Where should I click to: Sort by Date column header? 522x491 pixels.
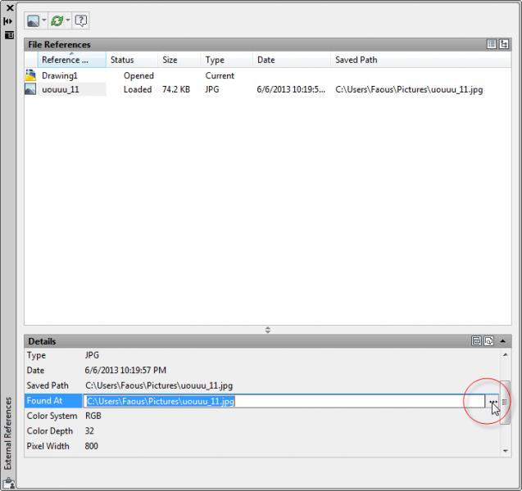pos(292,60)
